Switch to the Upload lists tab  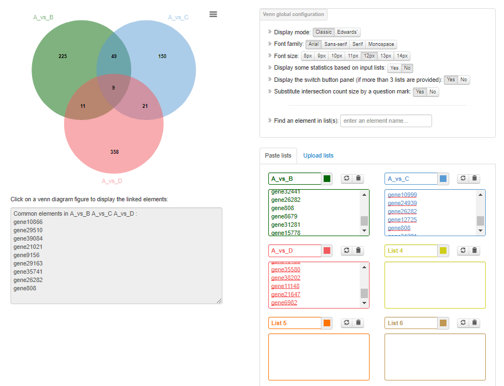(x=318, y=156)
